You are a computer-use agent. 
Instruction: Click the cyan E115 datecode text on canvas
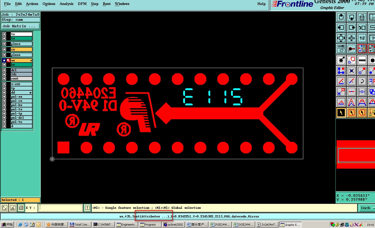tap(212, 97)
